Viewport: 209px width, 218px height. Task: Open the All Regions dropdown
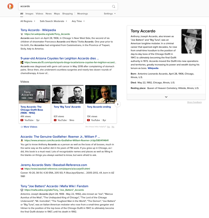pos(28,21)
